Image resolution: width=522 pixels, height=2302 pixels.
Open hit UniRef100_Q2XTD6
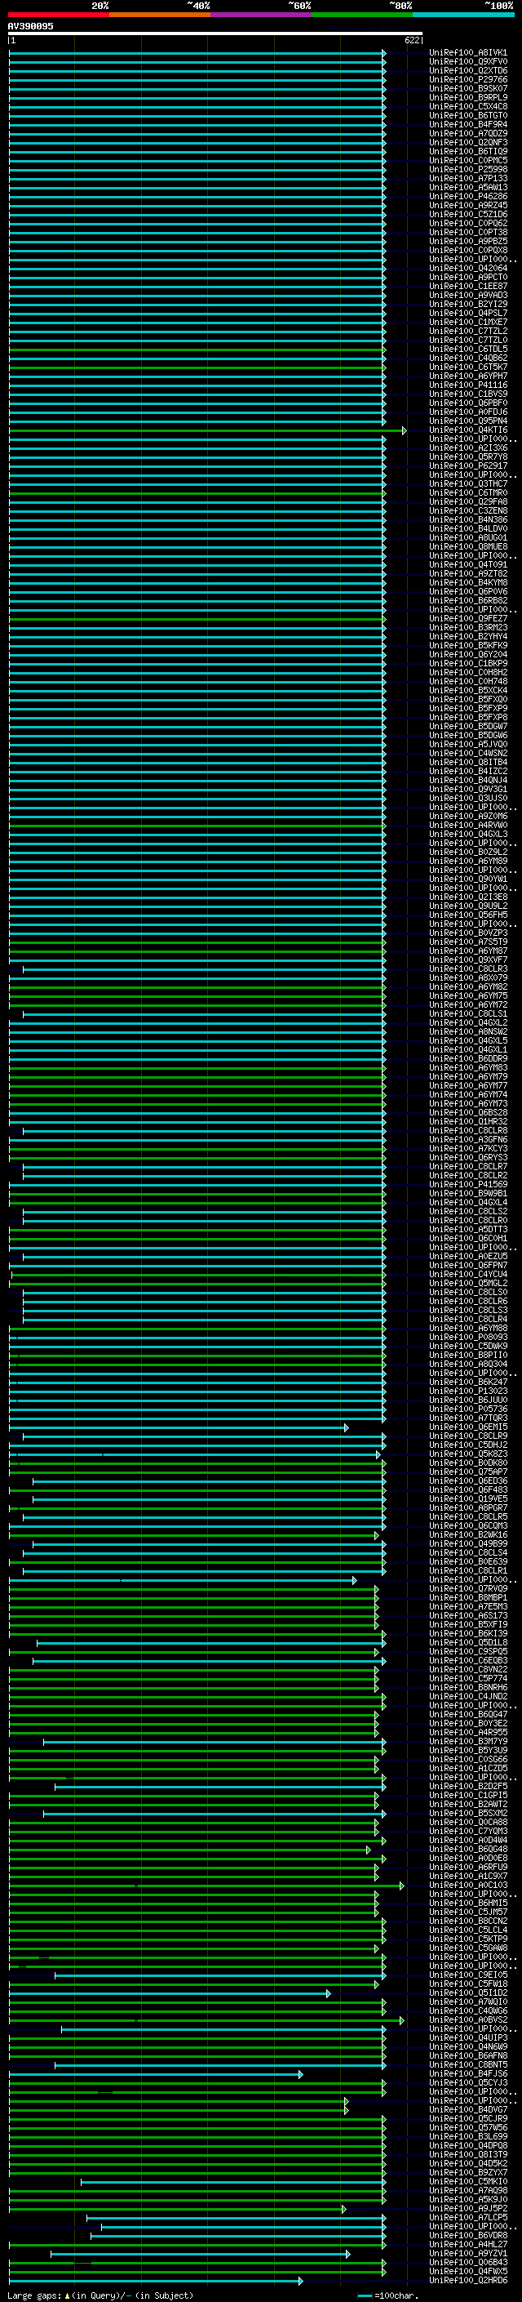click(x=467, y=70)
